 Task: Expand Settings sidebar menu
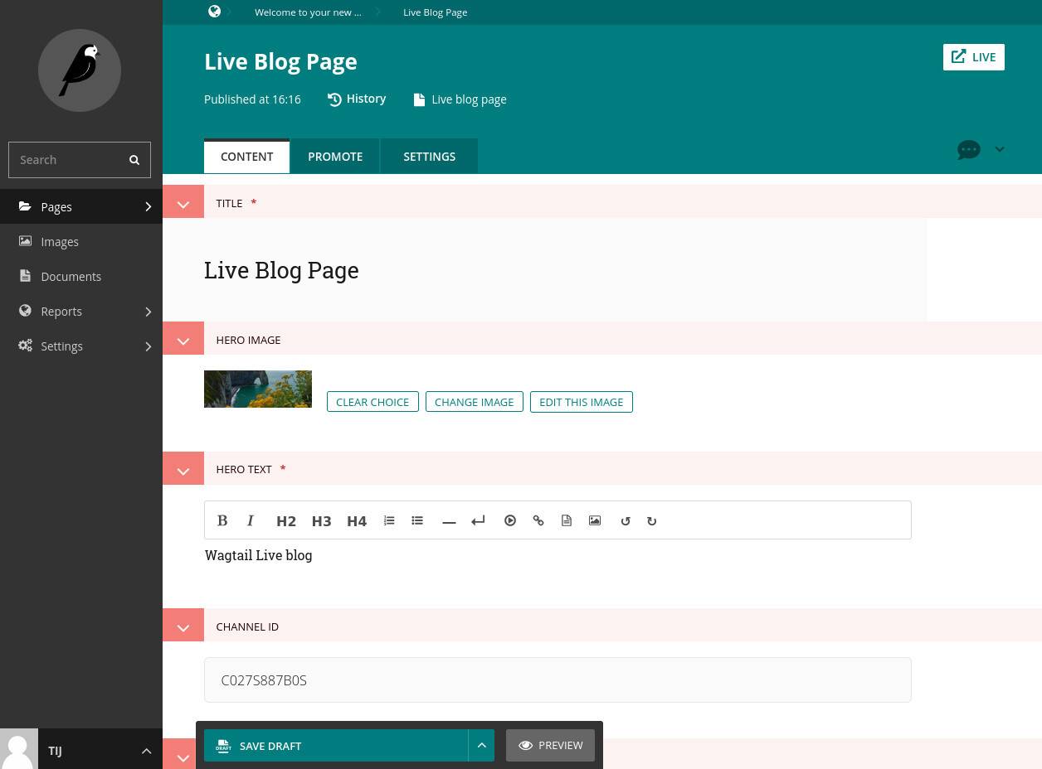[81, 346]
